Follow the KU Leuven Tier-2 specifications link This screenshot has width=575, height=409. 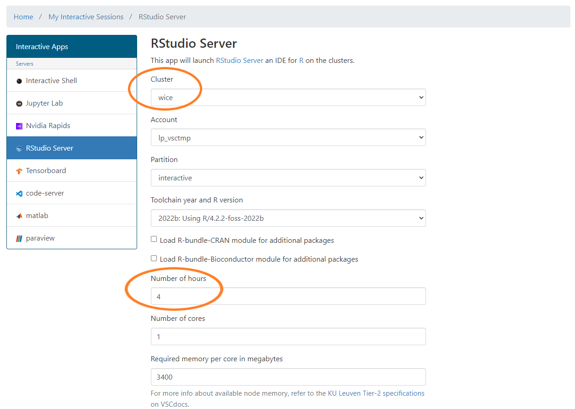pyautogui.click(x=376, y=393)
